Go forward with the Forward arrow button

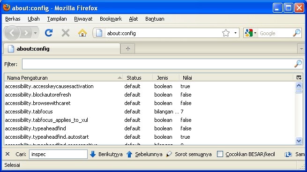click(26, 33)
